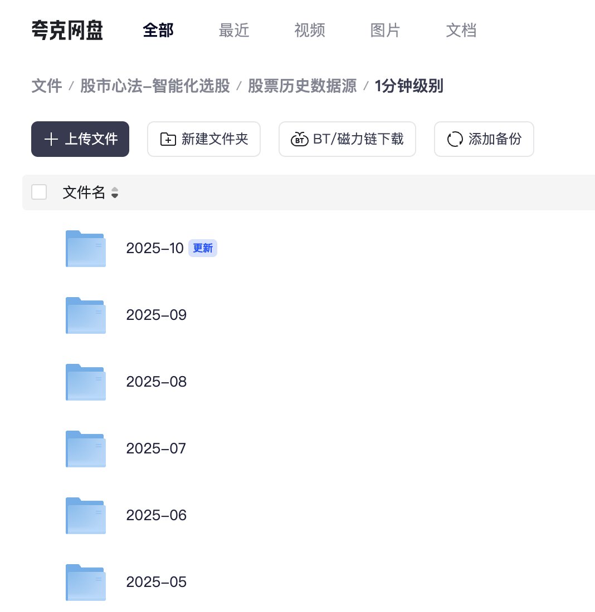Open the 2025-10 folder icon
595x612 pixels.
coord(85,248)
